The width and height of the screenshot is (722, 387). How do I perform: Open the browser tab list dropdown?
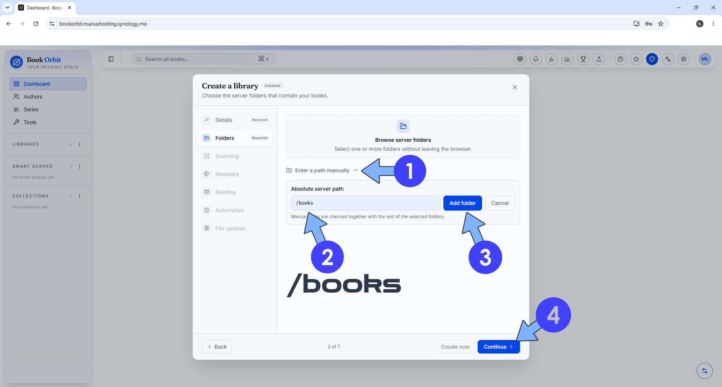[x=8, y=8]
